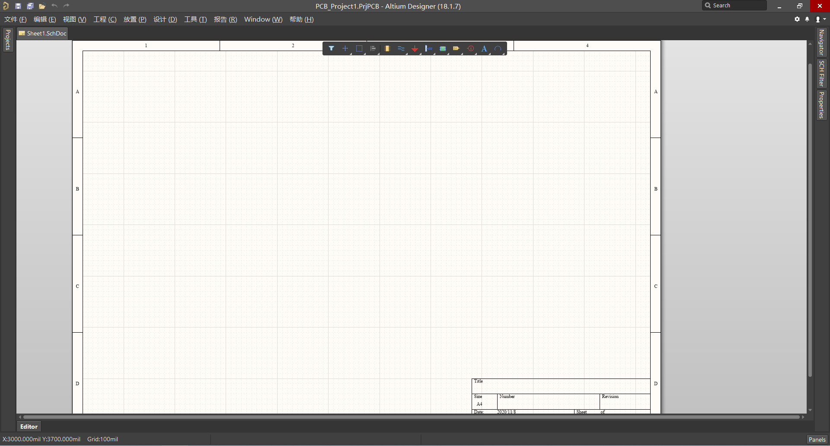Expand the Projects side panel
830x446 pixels.
pos(8,40)
